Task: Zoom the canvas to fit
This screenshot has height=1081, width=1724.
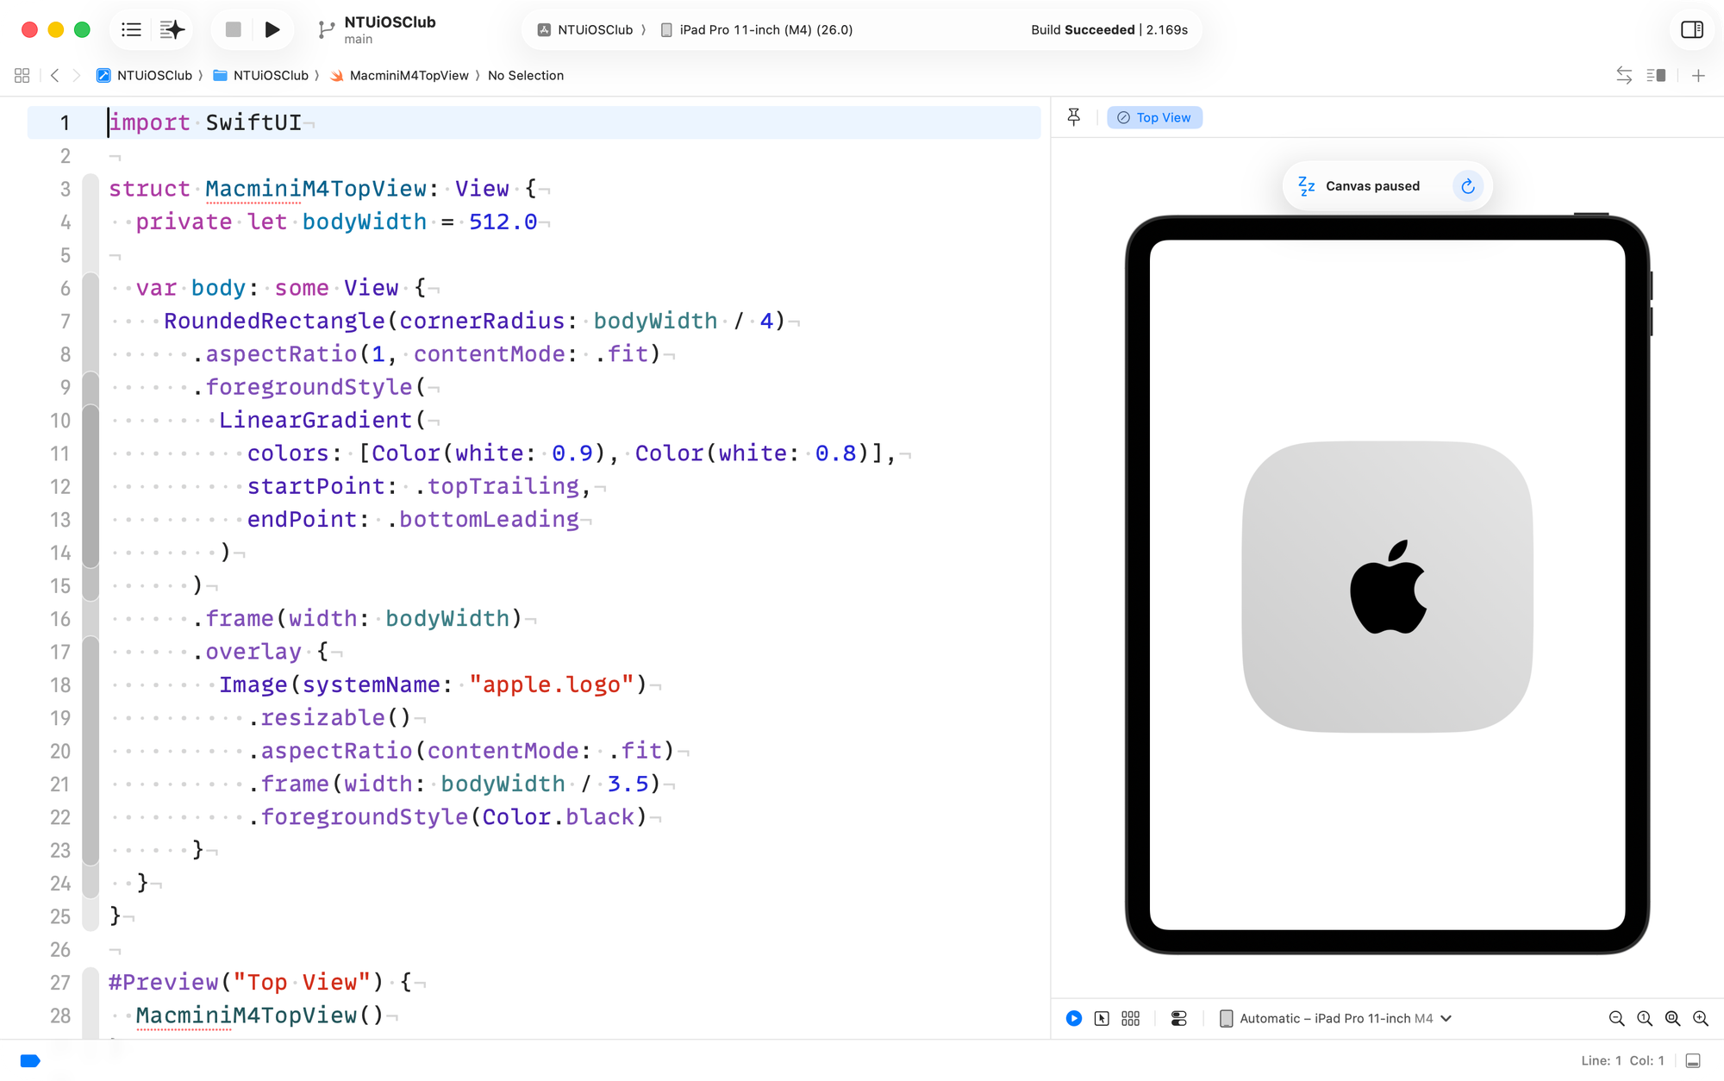Action: [1672, 1018]
